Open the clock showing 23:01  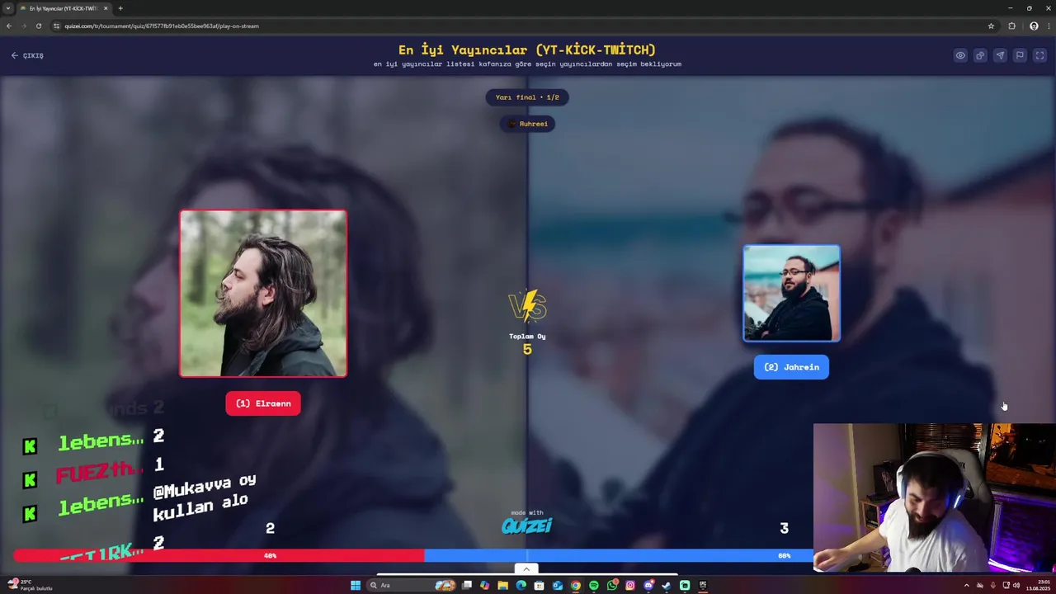(1037, 585)
